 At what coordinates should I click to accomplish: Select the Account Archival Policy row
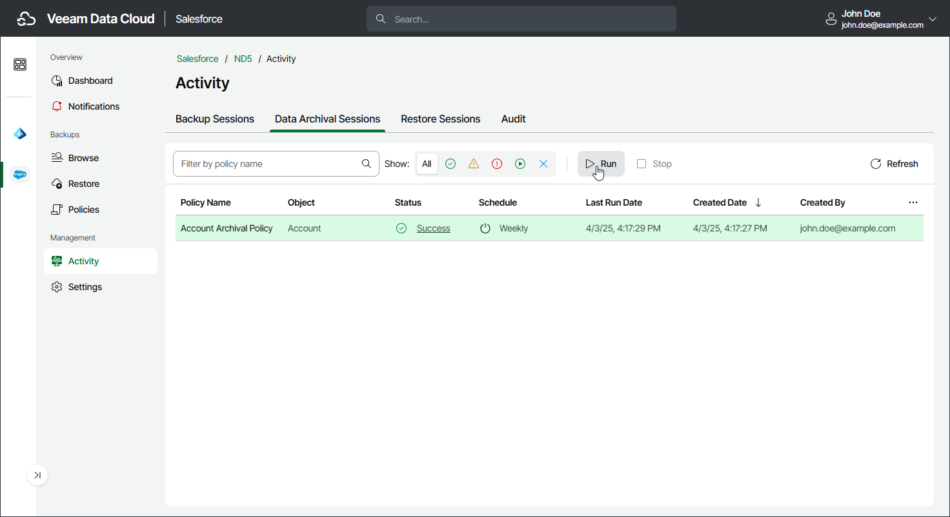pos(549,228)
